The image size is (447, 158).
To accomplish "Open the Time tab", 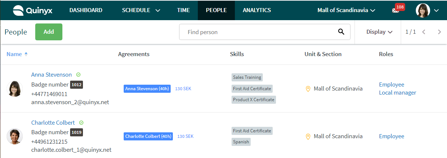I will click(183, 10).
